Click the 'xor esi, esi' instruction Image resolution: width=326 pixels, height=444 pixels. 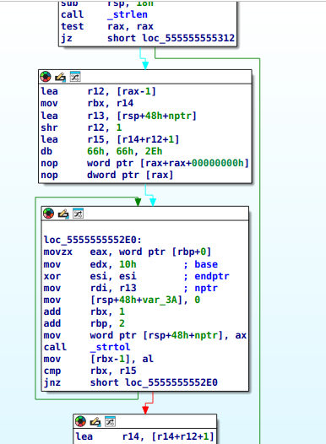point(90,276)
